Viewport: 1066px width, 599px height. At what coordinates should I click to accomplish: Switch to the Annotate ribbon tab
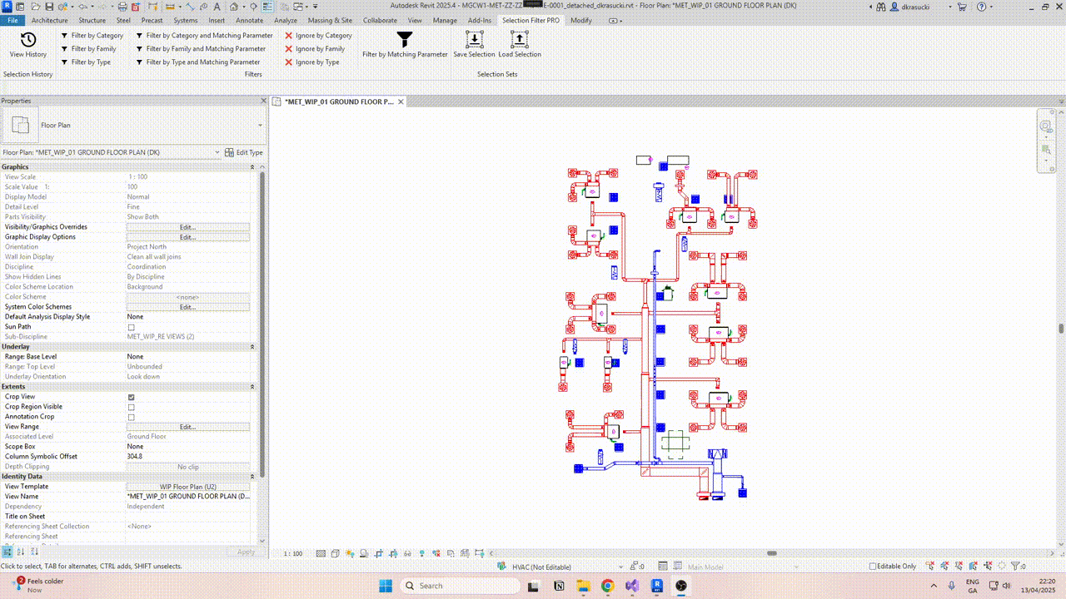point(249,20)
